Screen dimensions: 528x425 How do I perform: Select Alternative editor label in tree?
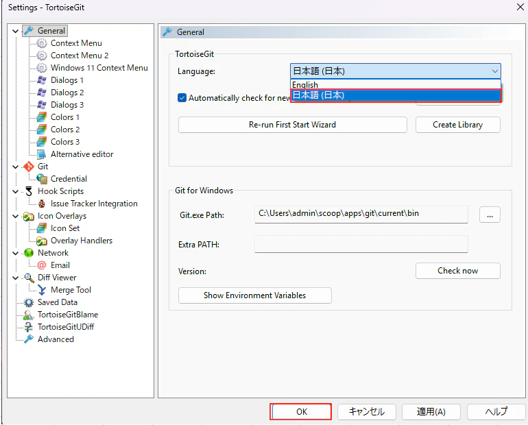coord(82,154)
